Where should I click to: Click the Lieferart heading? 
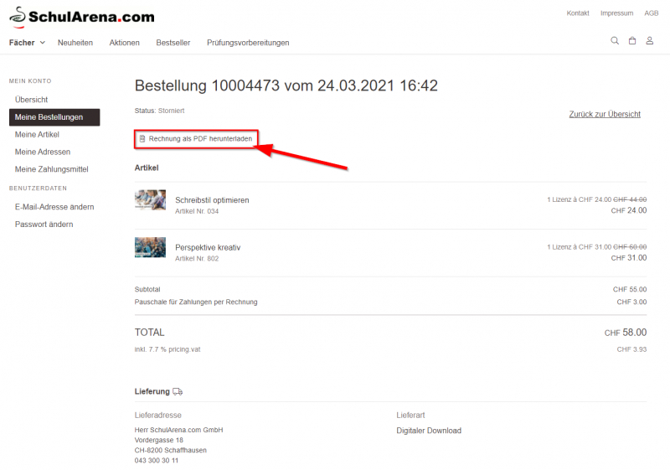[410, 415]
